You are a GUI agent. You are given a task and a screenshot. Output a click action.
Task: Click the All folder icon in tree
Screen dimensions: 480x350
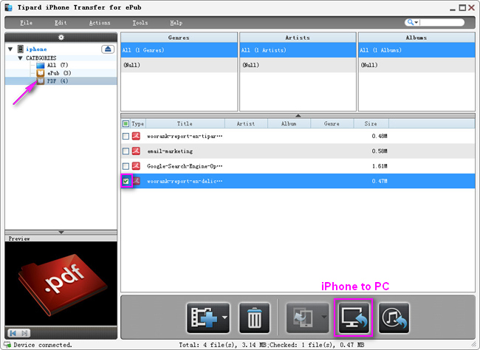pos(41,65)
